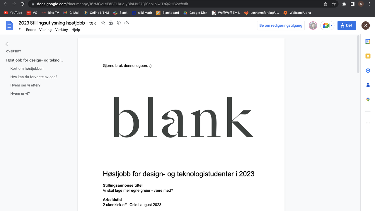The height and width of the screenshot is (211, 375).
Task: Open the Fil menu
Action: pyautogui.click(x=20, y=30)
